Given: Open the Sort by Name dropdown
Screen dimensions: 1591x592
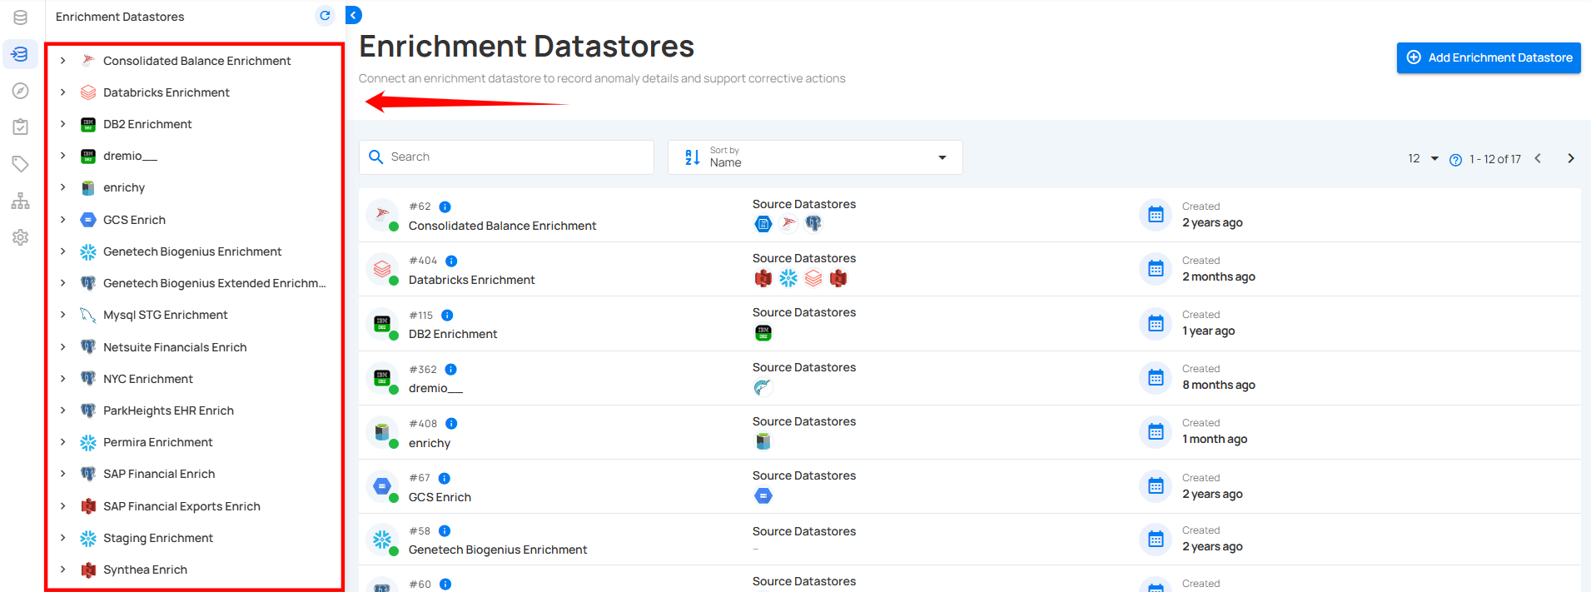Looking at the screenshot, I should tap(815, 157).
